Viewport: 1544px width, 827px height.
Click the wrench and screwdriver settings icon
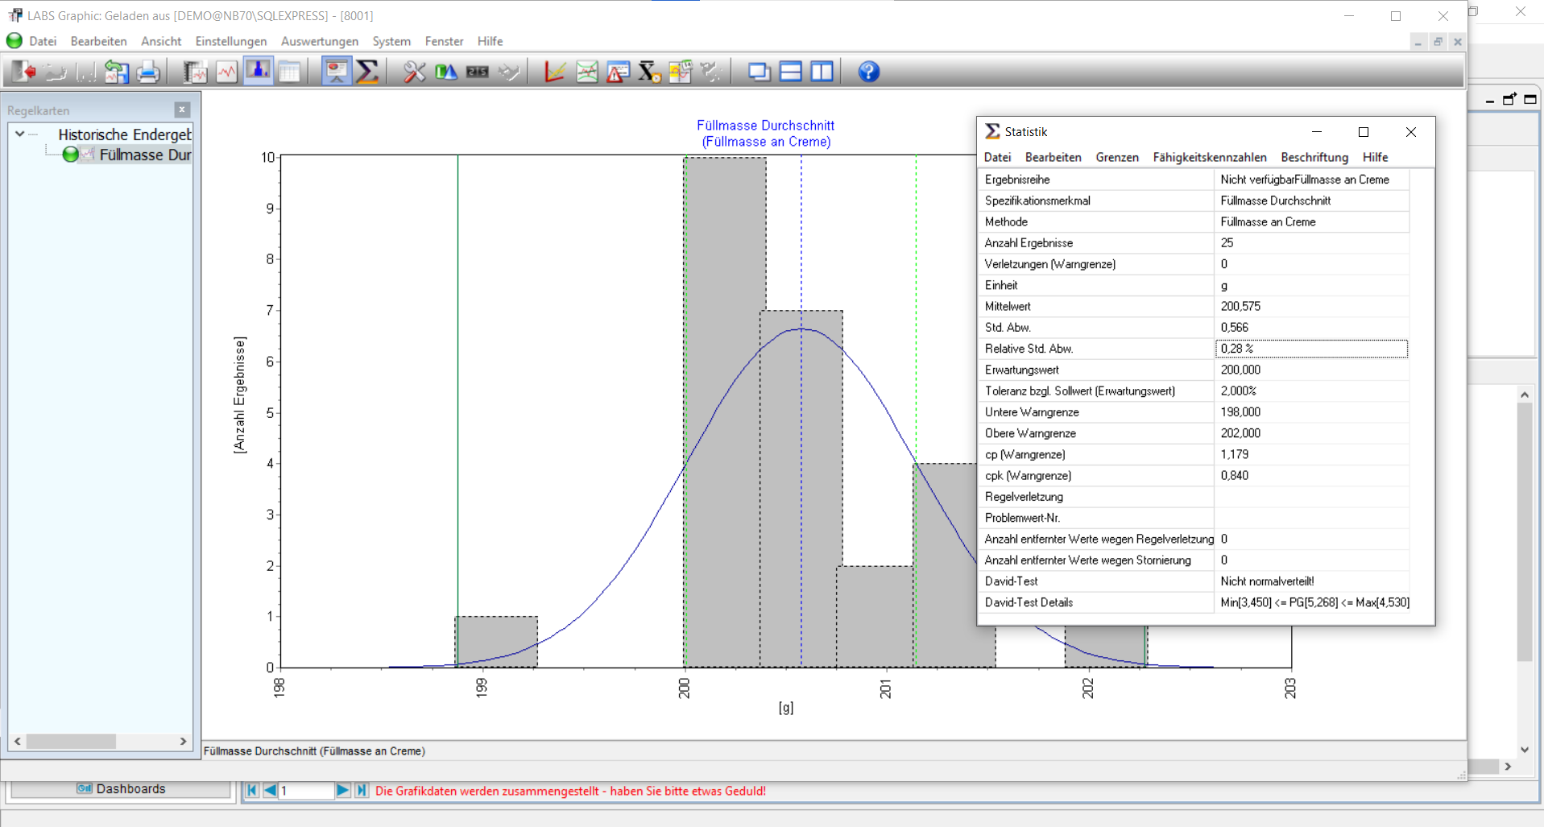pos(414,72)
